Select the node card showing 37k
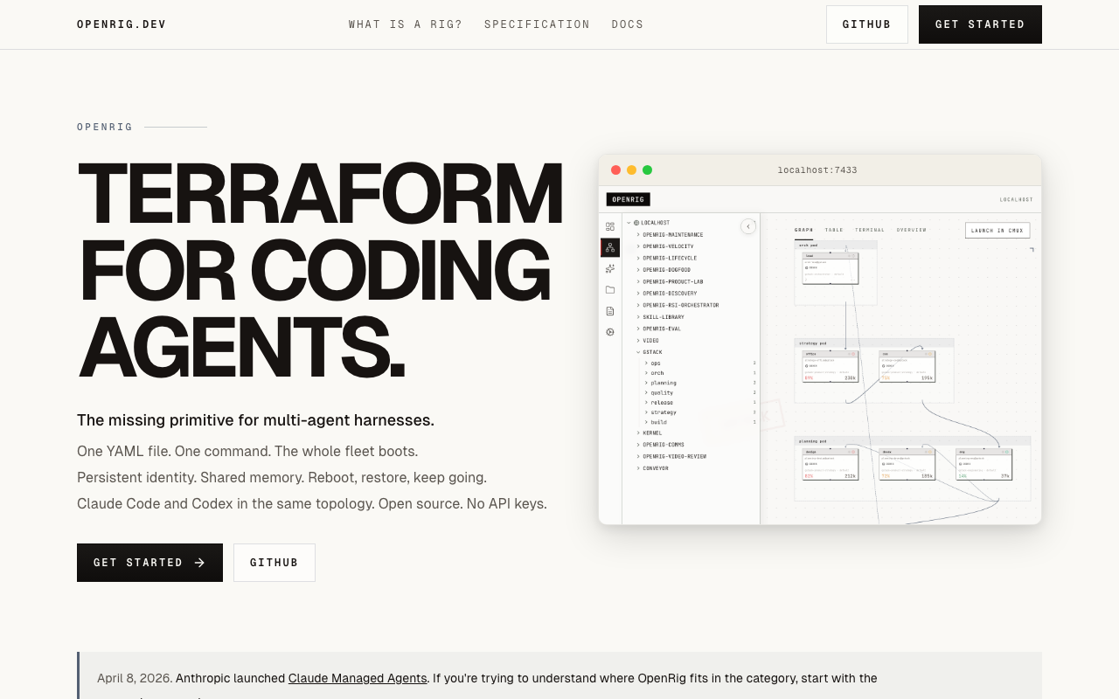Screen dimensions: 1119x699 [x=984, y=464]
